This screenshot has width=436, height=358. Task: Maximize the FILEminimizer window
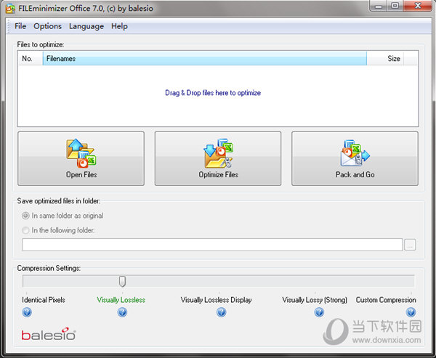[395, 6]
